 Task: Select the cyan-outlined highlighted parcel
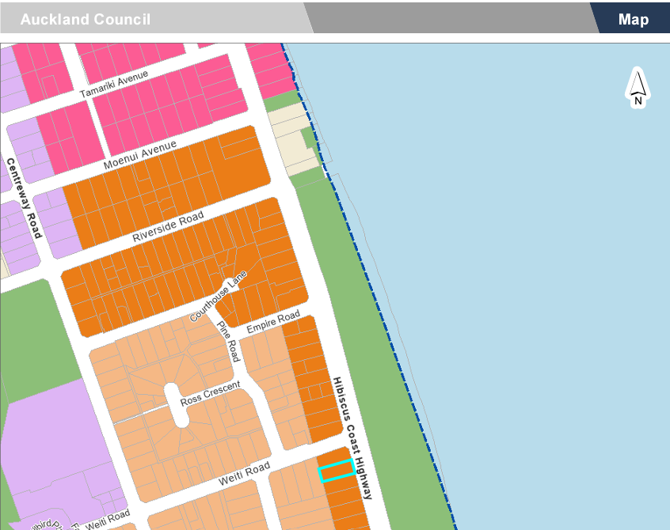tap(336, 471)
